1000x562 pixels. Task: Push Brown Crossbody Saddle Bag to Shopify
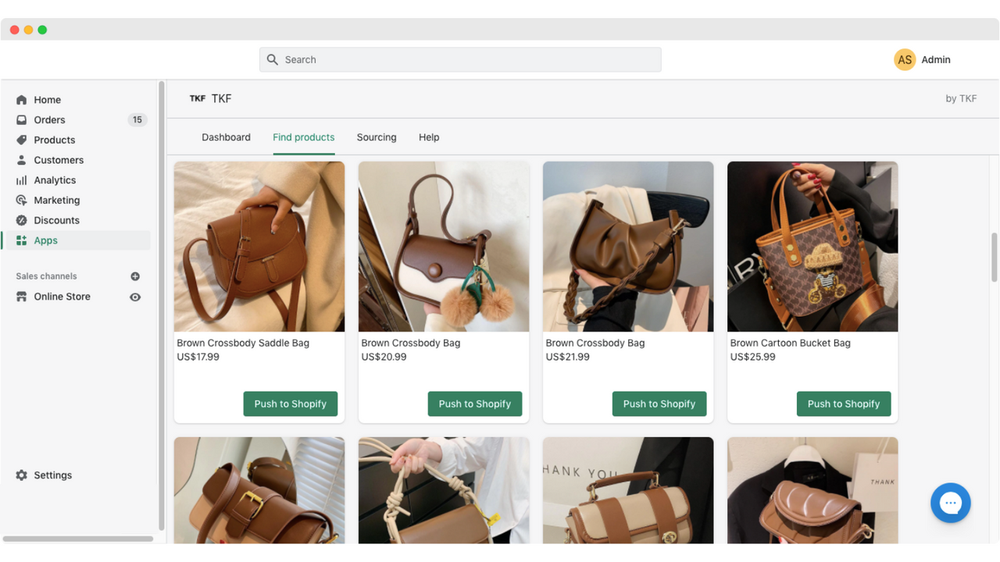click(291, 404)
